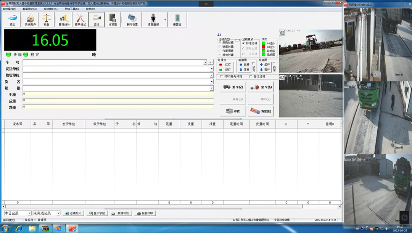The width and height of the screenshot is (412, 233).
Task: Click the 打印(Y) print button
Action: (261, 99)
